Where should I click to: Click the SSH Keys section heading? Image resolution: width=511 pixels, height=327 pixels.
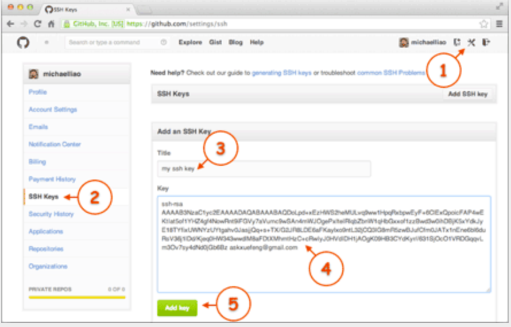[173, 94]
